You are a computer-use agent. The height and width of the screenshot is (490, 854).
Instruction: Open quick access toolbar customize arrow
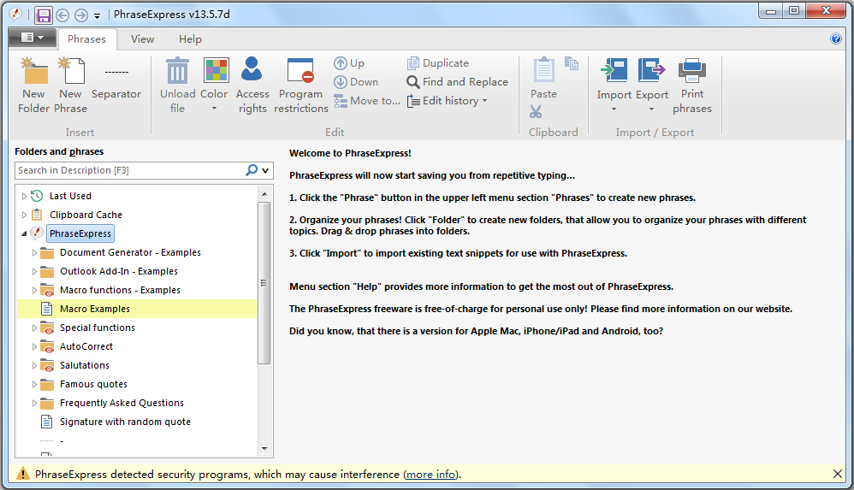point(97,15)
